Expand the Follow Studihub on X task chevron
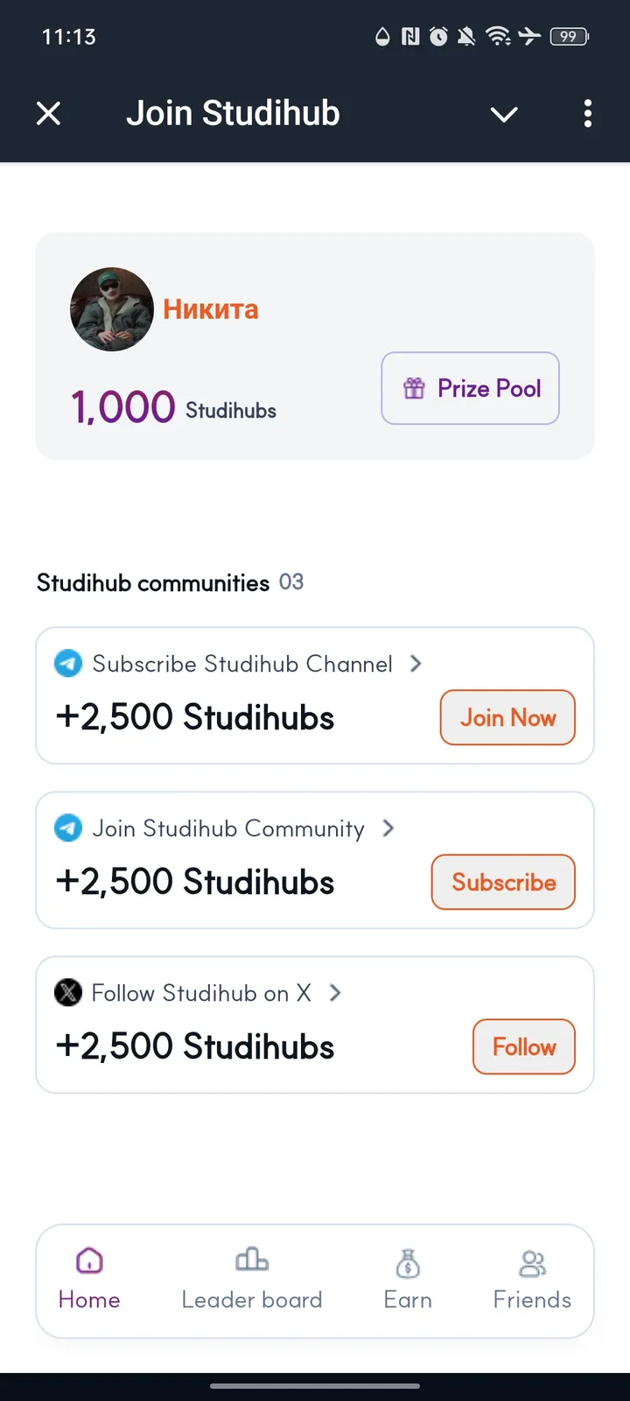Viewport: 630px width, 1401px height. (x=335, y=993)
